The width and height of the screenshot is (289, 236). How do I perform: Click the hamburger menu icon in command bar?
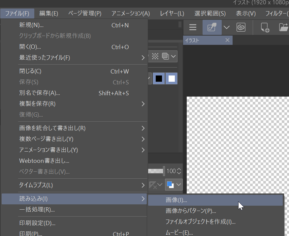[x=193, y=27]
